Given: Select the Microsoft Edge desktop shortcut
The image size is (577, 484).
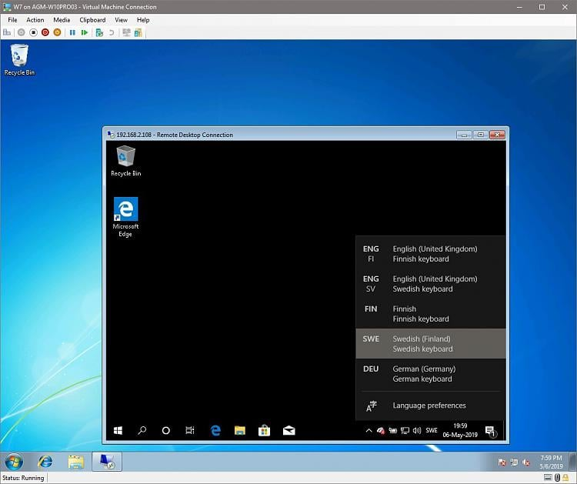Looking at the screenshot, I should click(x=125, y=217).
